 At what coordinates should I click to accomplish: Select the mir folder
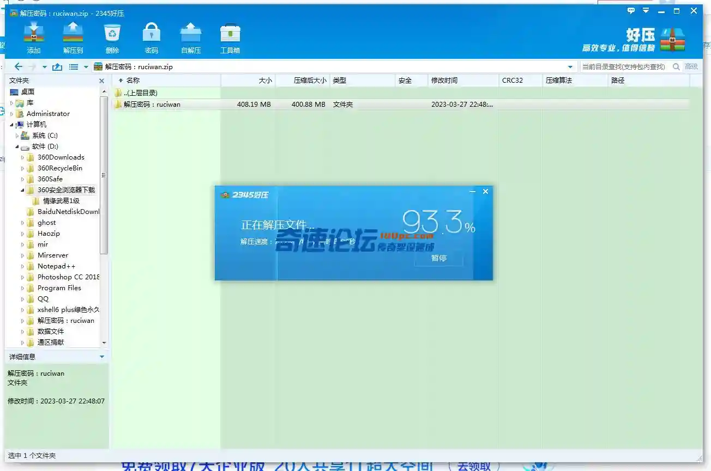(x=43, y=244)
